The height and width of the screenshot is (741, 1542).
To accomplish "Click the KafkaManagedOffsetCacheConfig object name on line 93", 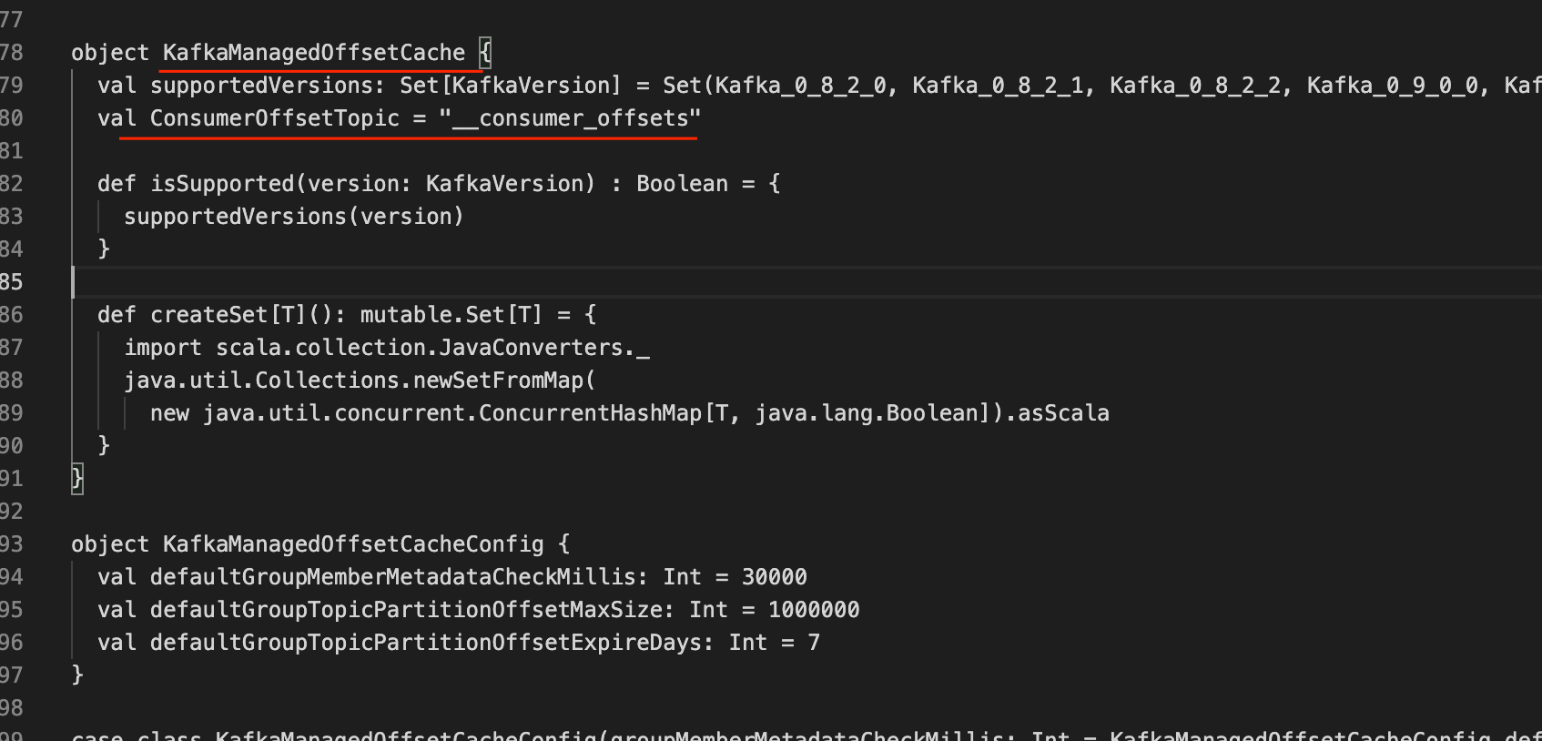I will (x=353, y=544).
